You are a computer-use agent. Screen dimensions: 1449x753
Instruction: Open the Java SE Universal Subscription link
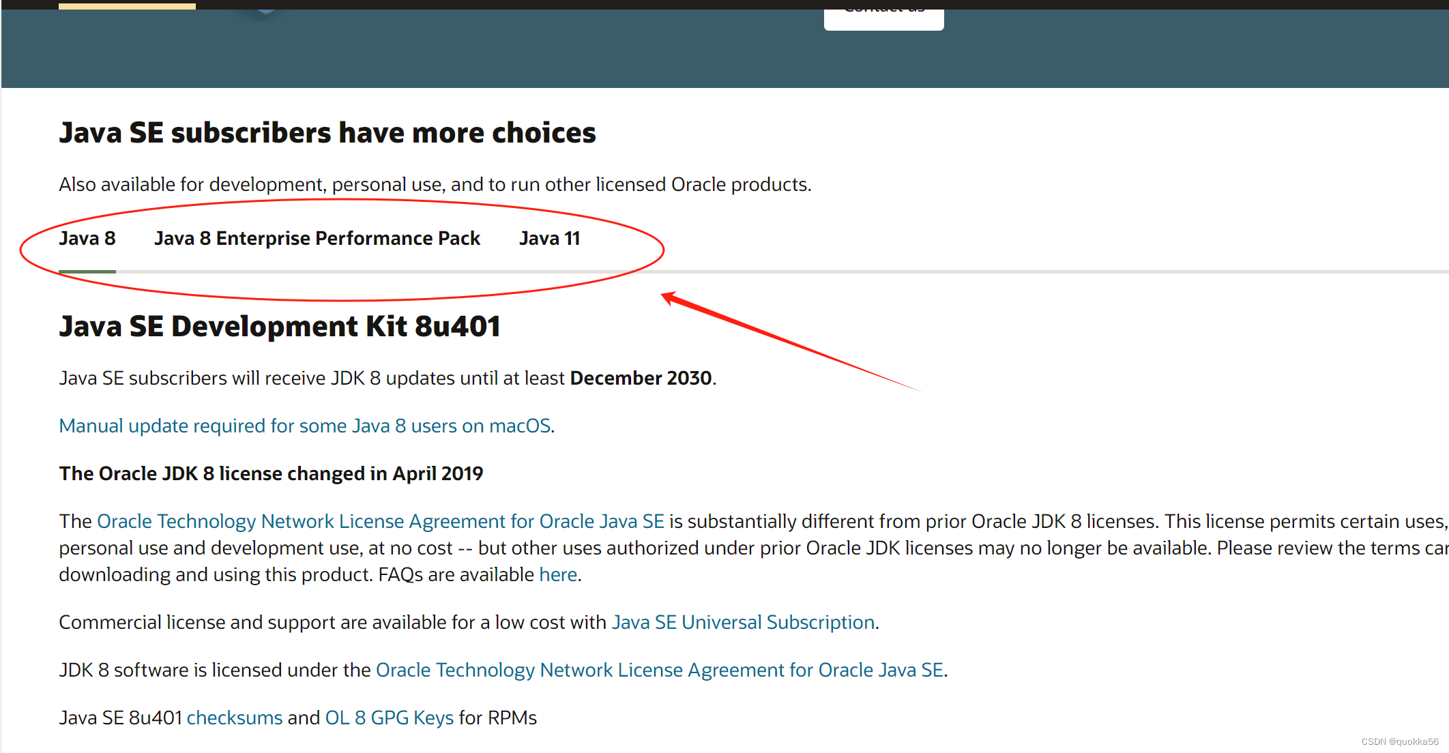744,622
